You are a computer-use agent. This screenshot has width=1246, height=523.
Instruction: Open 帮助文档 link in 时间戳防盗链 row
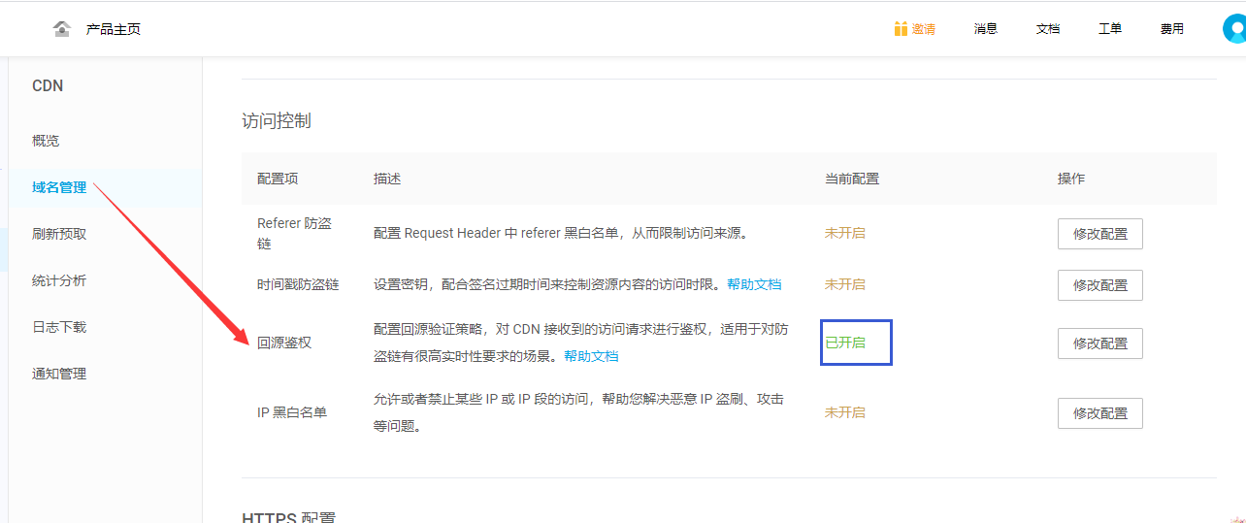[754, 284]
